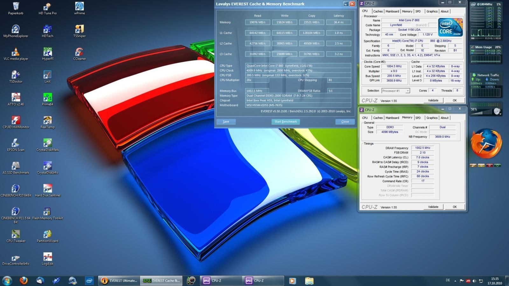Select CrystalDiskInfo desktop icon
Image resolution: width=509 pixels, height=286 pixels.
point(47,168)
